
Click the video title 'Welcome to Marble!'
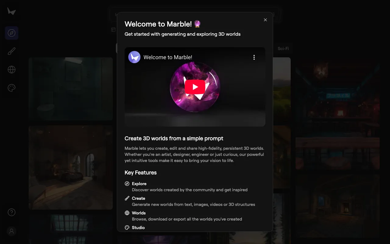(x=168, y=57)
